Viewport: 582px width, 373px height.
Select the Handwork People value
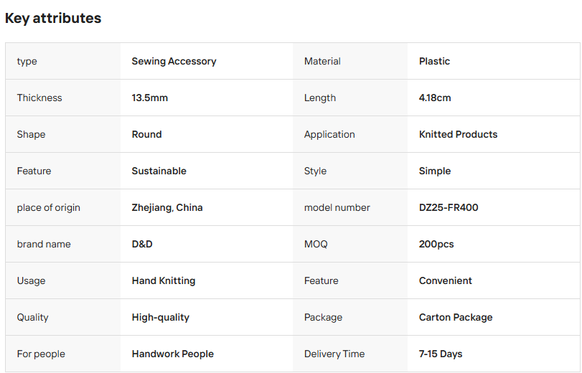[x=173, y=354]
